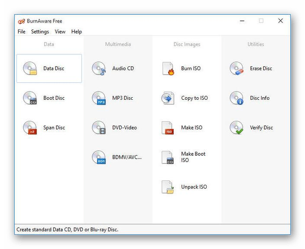This screenshot has width=305, height=249.
Task: Click the Burn ISO label
Action: pyautogui.click(x=191, y=69)
